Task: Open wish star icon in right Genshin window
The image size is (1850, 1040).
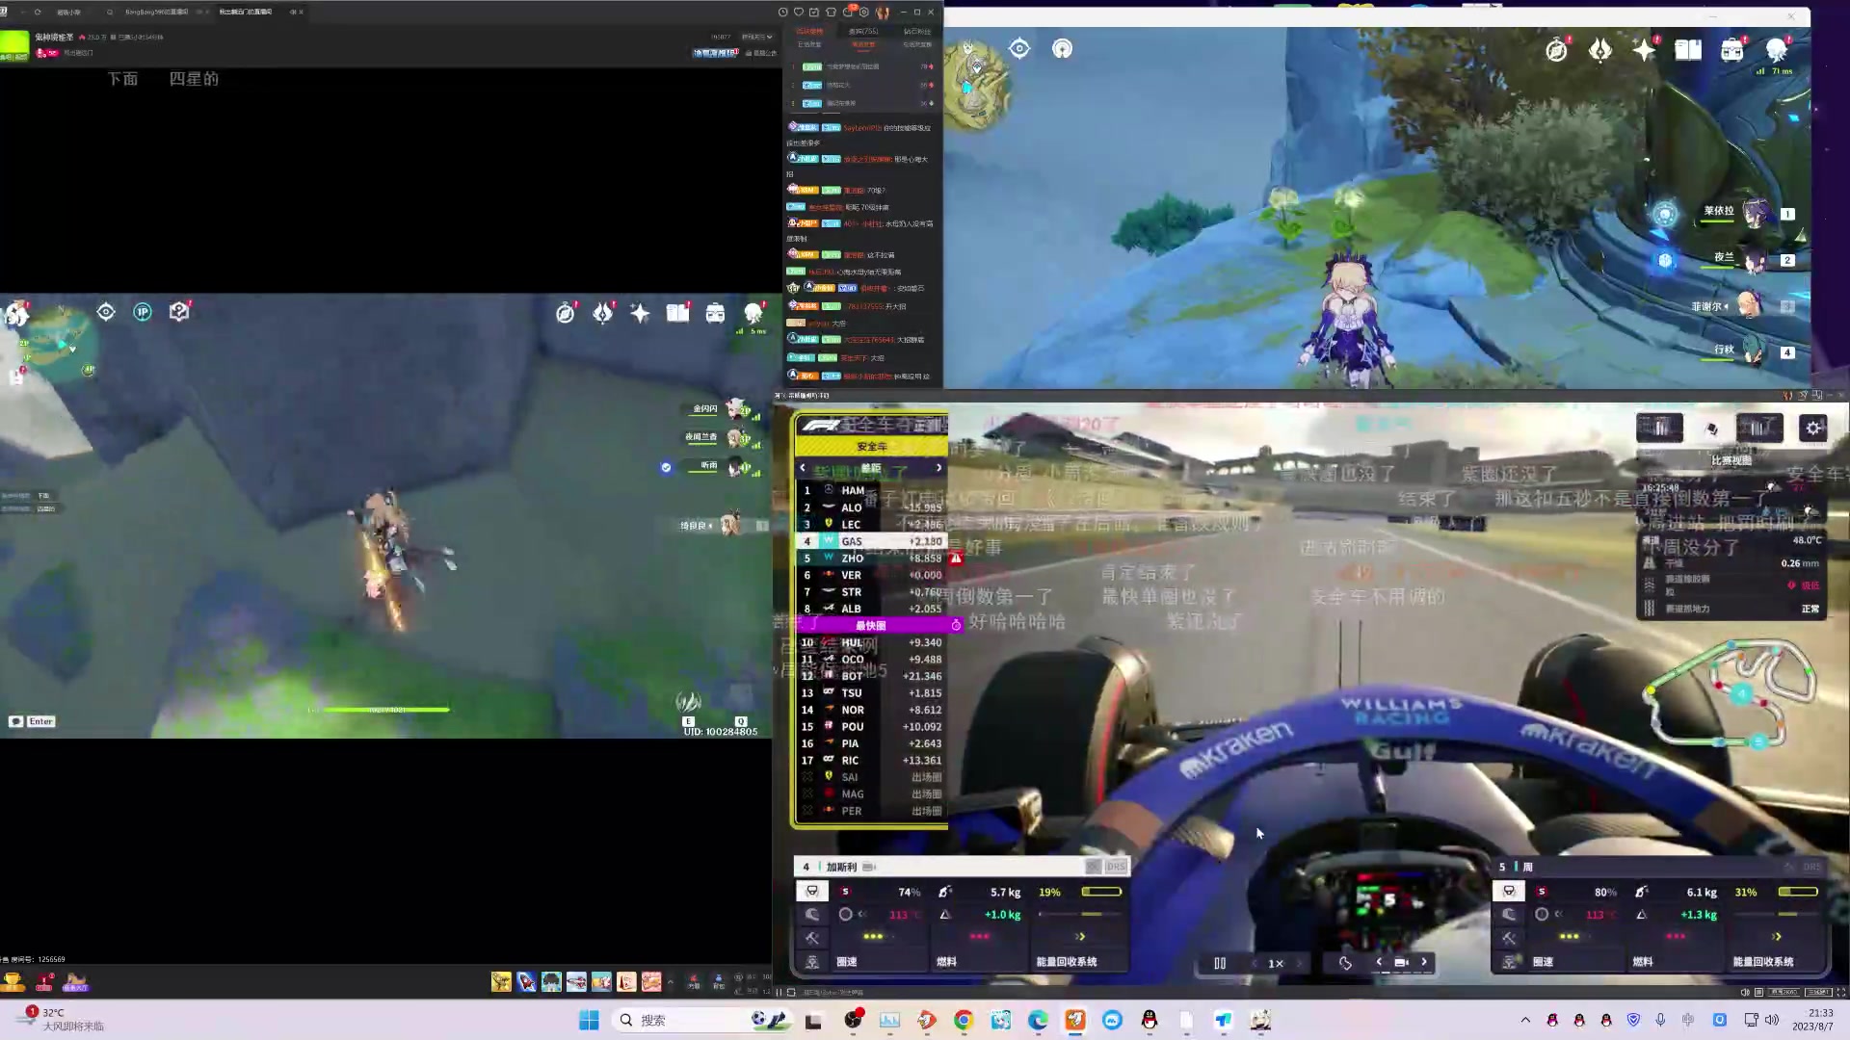Action: click(x=1644, y=50)
